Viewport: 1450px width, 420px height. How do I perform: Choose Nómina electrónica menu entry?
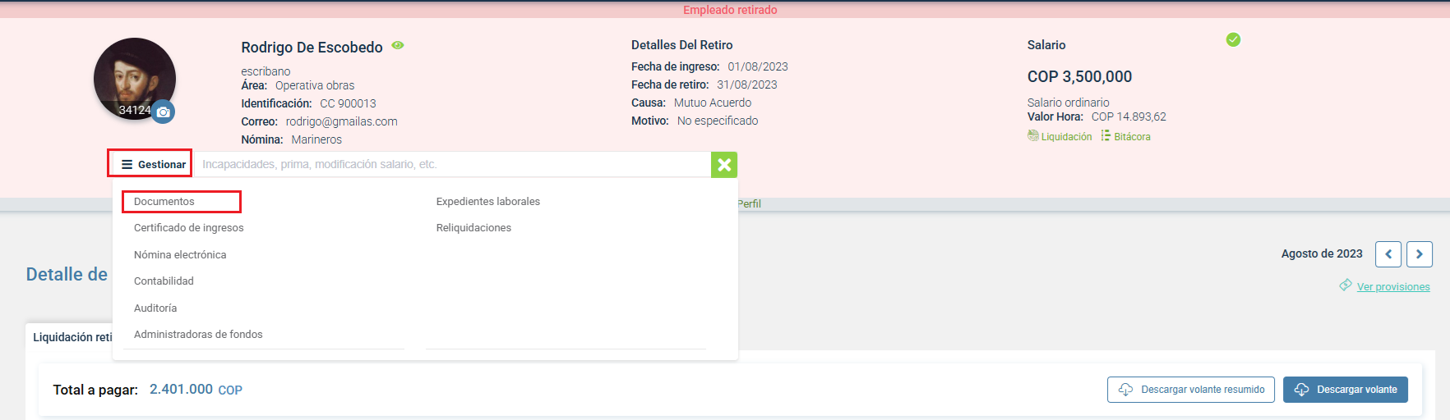[180, 255]
